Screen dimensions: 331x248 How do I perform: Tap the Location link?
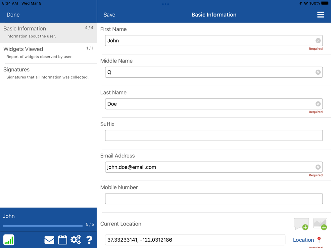(303, 240)
